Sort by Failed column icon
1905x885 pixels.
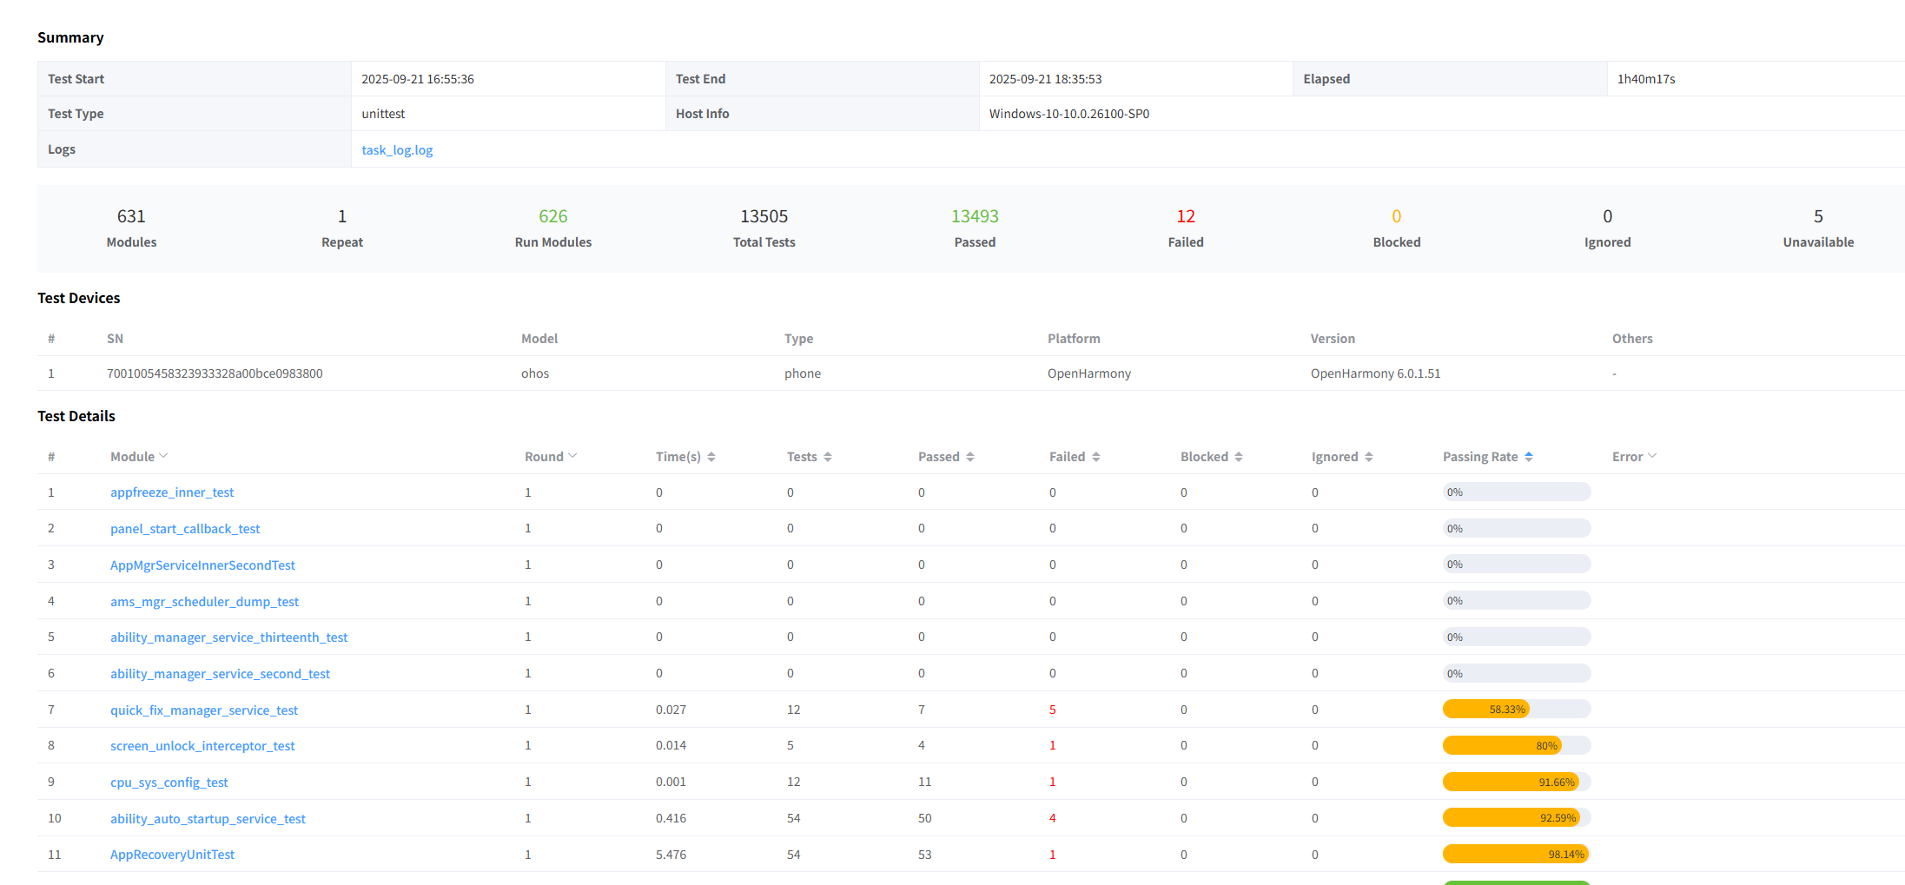click(1096, 457)
